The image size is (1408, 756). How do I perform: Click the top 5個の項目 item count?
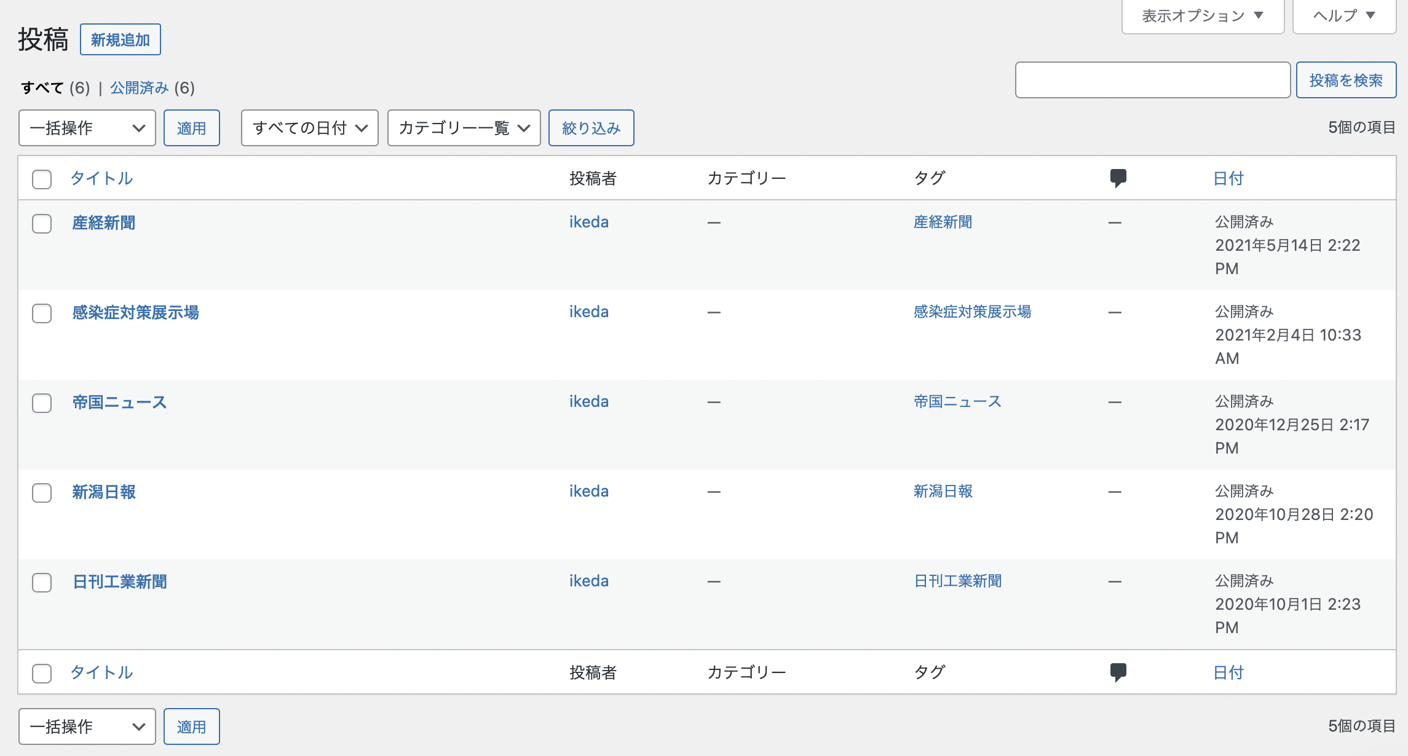tap(1362, 127)
